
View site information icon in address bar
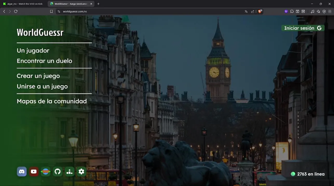pos(59,11)
